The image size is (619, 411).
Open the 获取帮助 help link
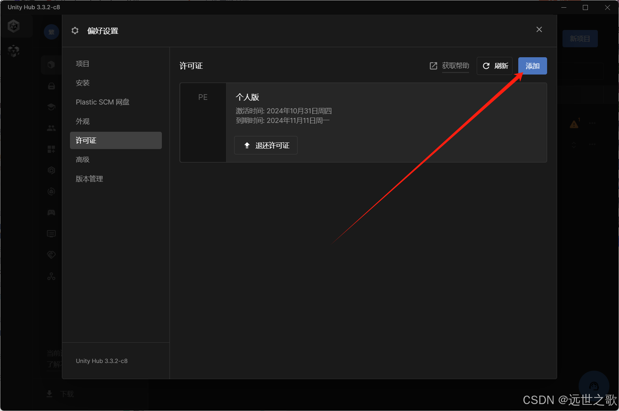456,66
